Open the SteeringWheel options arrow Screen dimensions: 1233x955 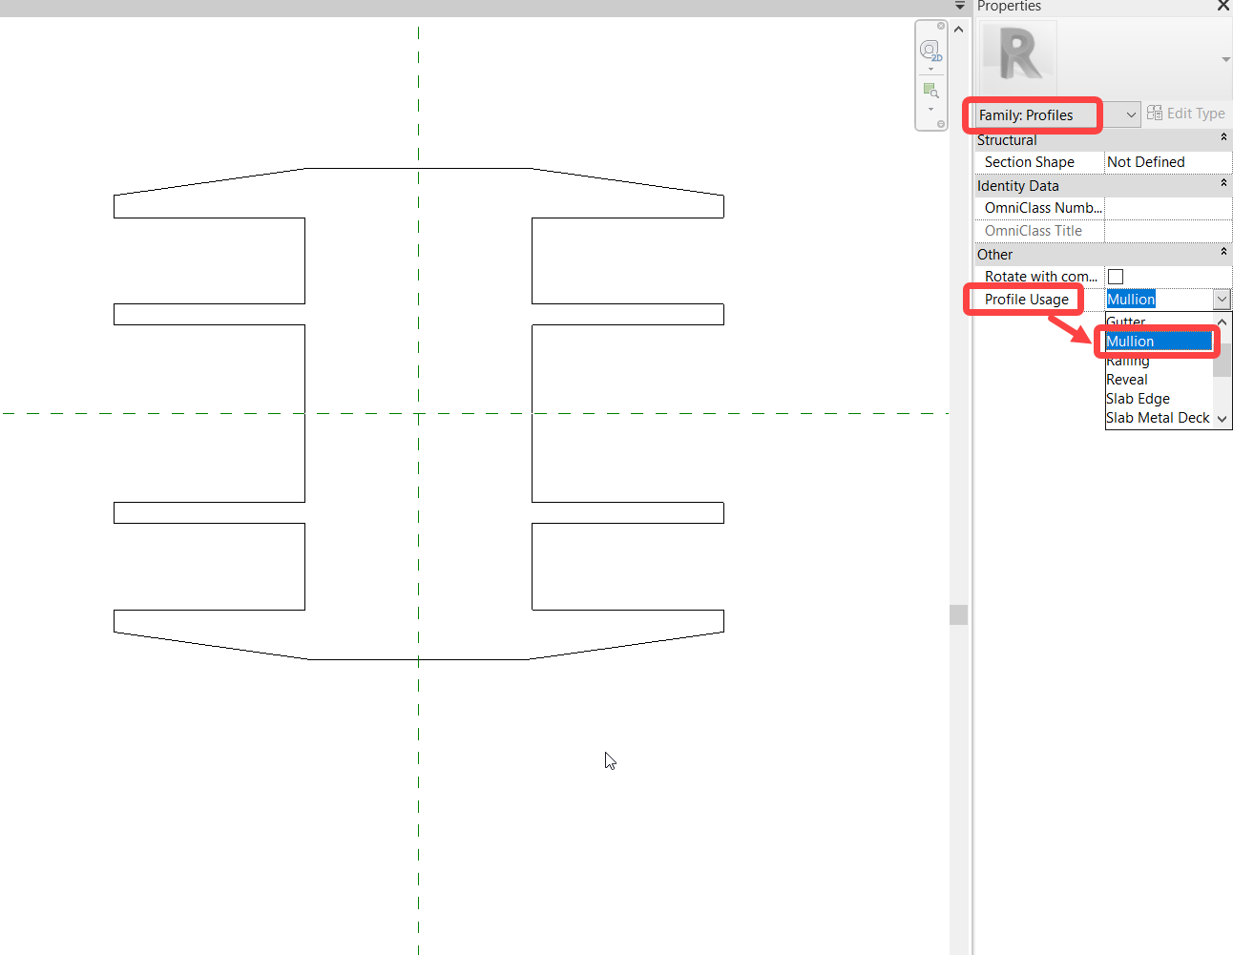click(x=930, y=69)
